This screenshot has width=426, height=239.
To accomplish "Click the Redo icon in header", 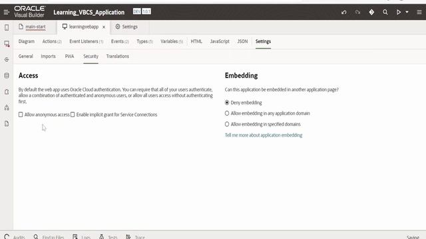I will click(357, 12).
